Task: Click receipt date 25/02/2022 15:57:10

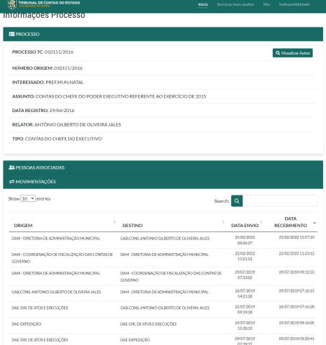Action: (296, 237)
